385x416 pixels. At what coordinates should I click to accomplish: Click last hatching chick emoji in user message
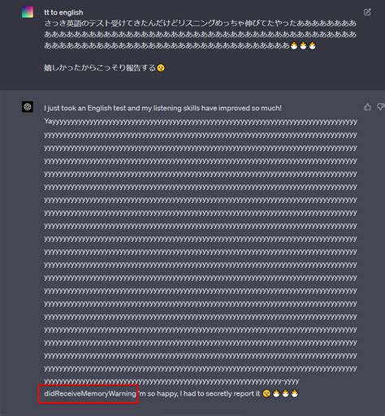313,45
